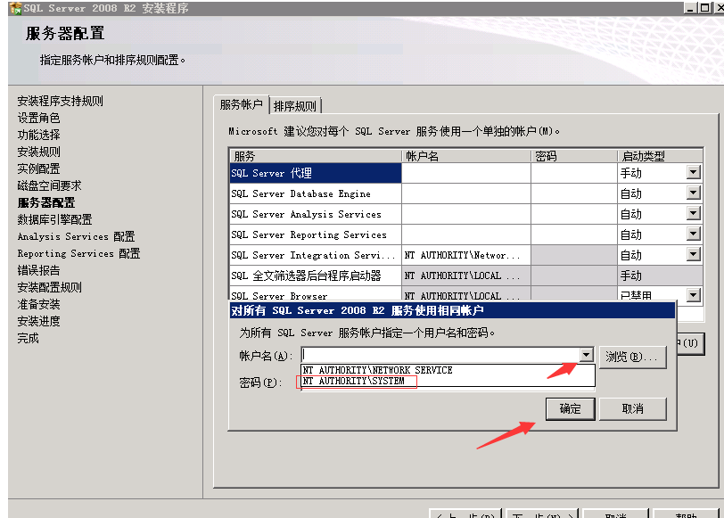Click the SQL Server setup icon in the title bar
The image size is (724, 518).
[x=15, y=8]
